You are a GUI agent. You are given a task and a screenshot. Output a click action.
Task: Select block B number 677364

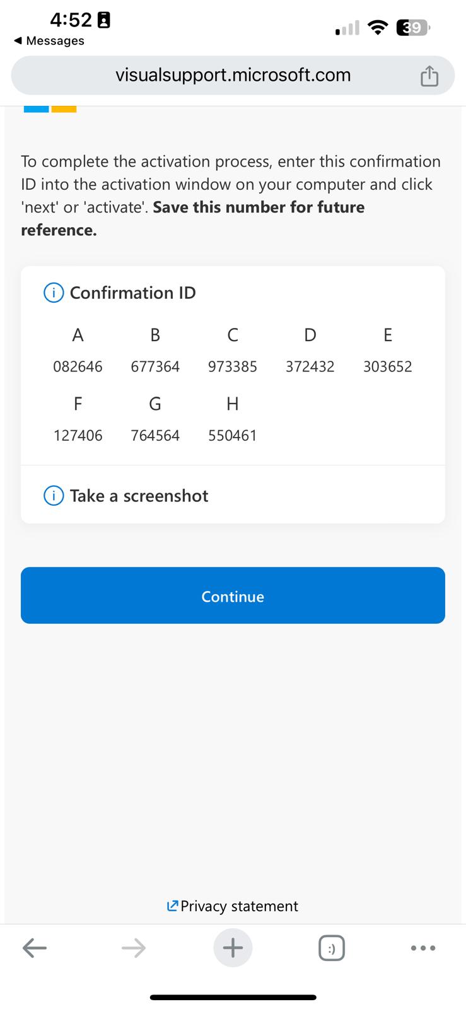[155, 366]
